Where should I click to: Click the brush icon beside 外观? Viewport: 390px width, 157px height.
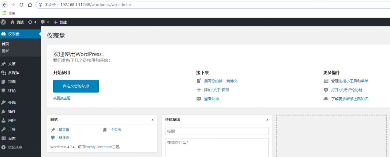tap(3, 102)
